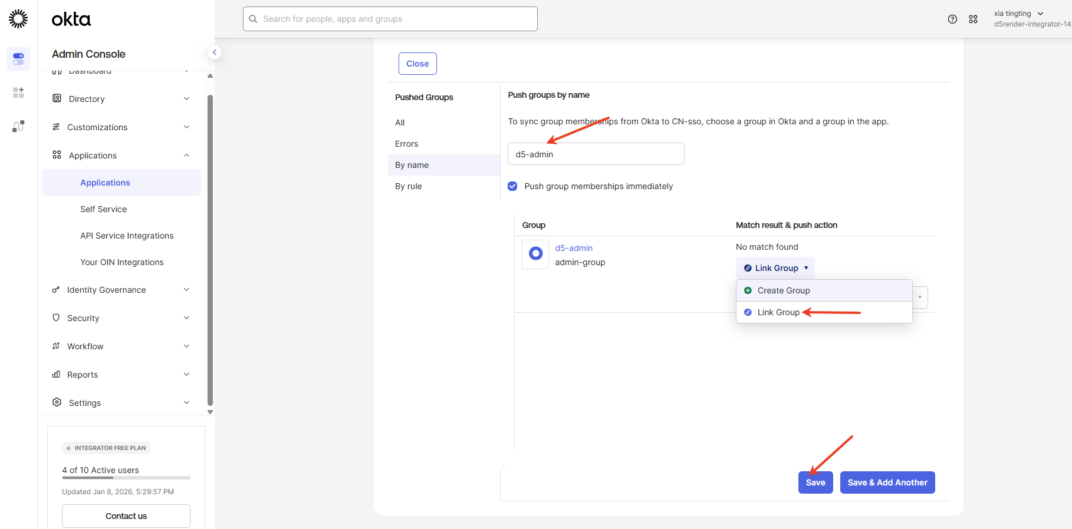Open the apps grid icon in header
1072x529 pixels.
973,19
